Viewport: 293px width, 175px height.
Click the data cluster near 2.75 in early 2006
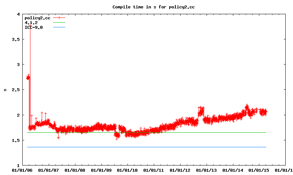point(28,77)
